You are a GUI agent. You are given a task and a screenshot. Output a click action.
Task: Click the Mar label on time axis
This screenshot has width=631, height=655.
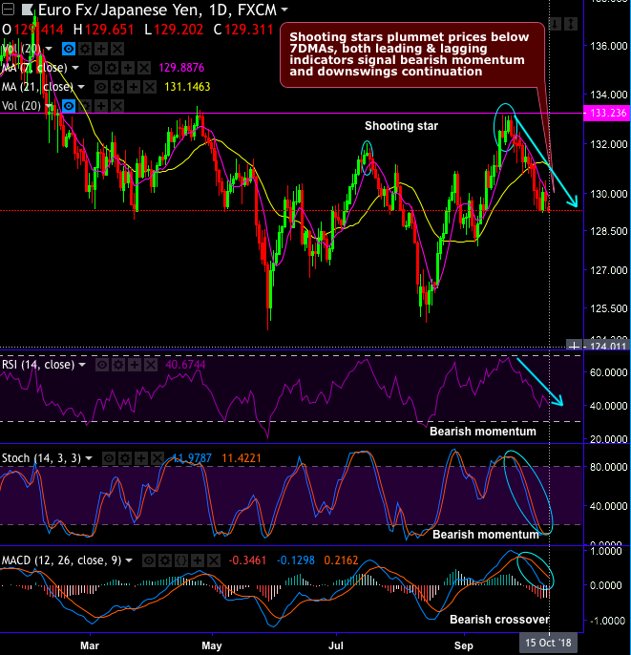(90, 645)
